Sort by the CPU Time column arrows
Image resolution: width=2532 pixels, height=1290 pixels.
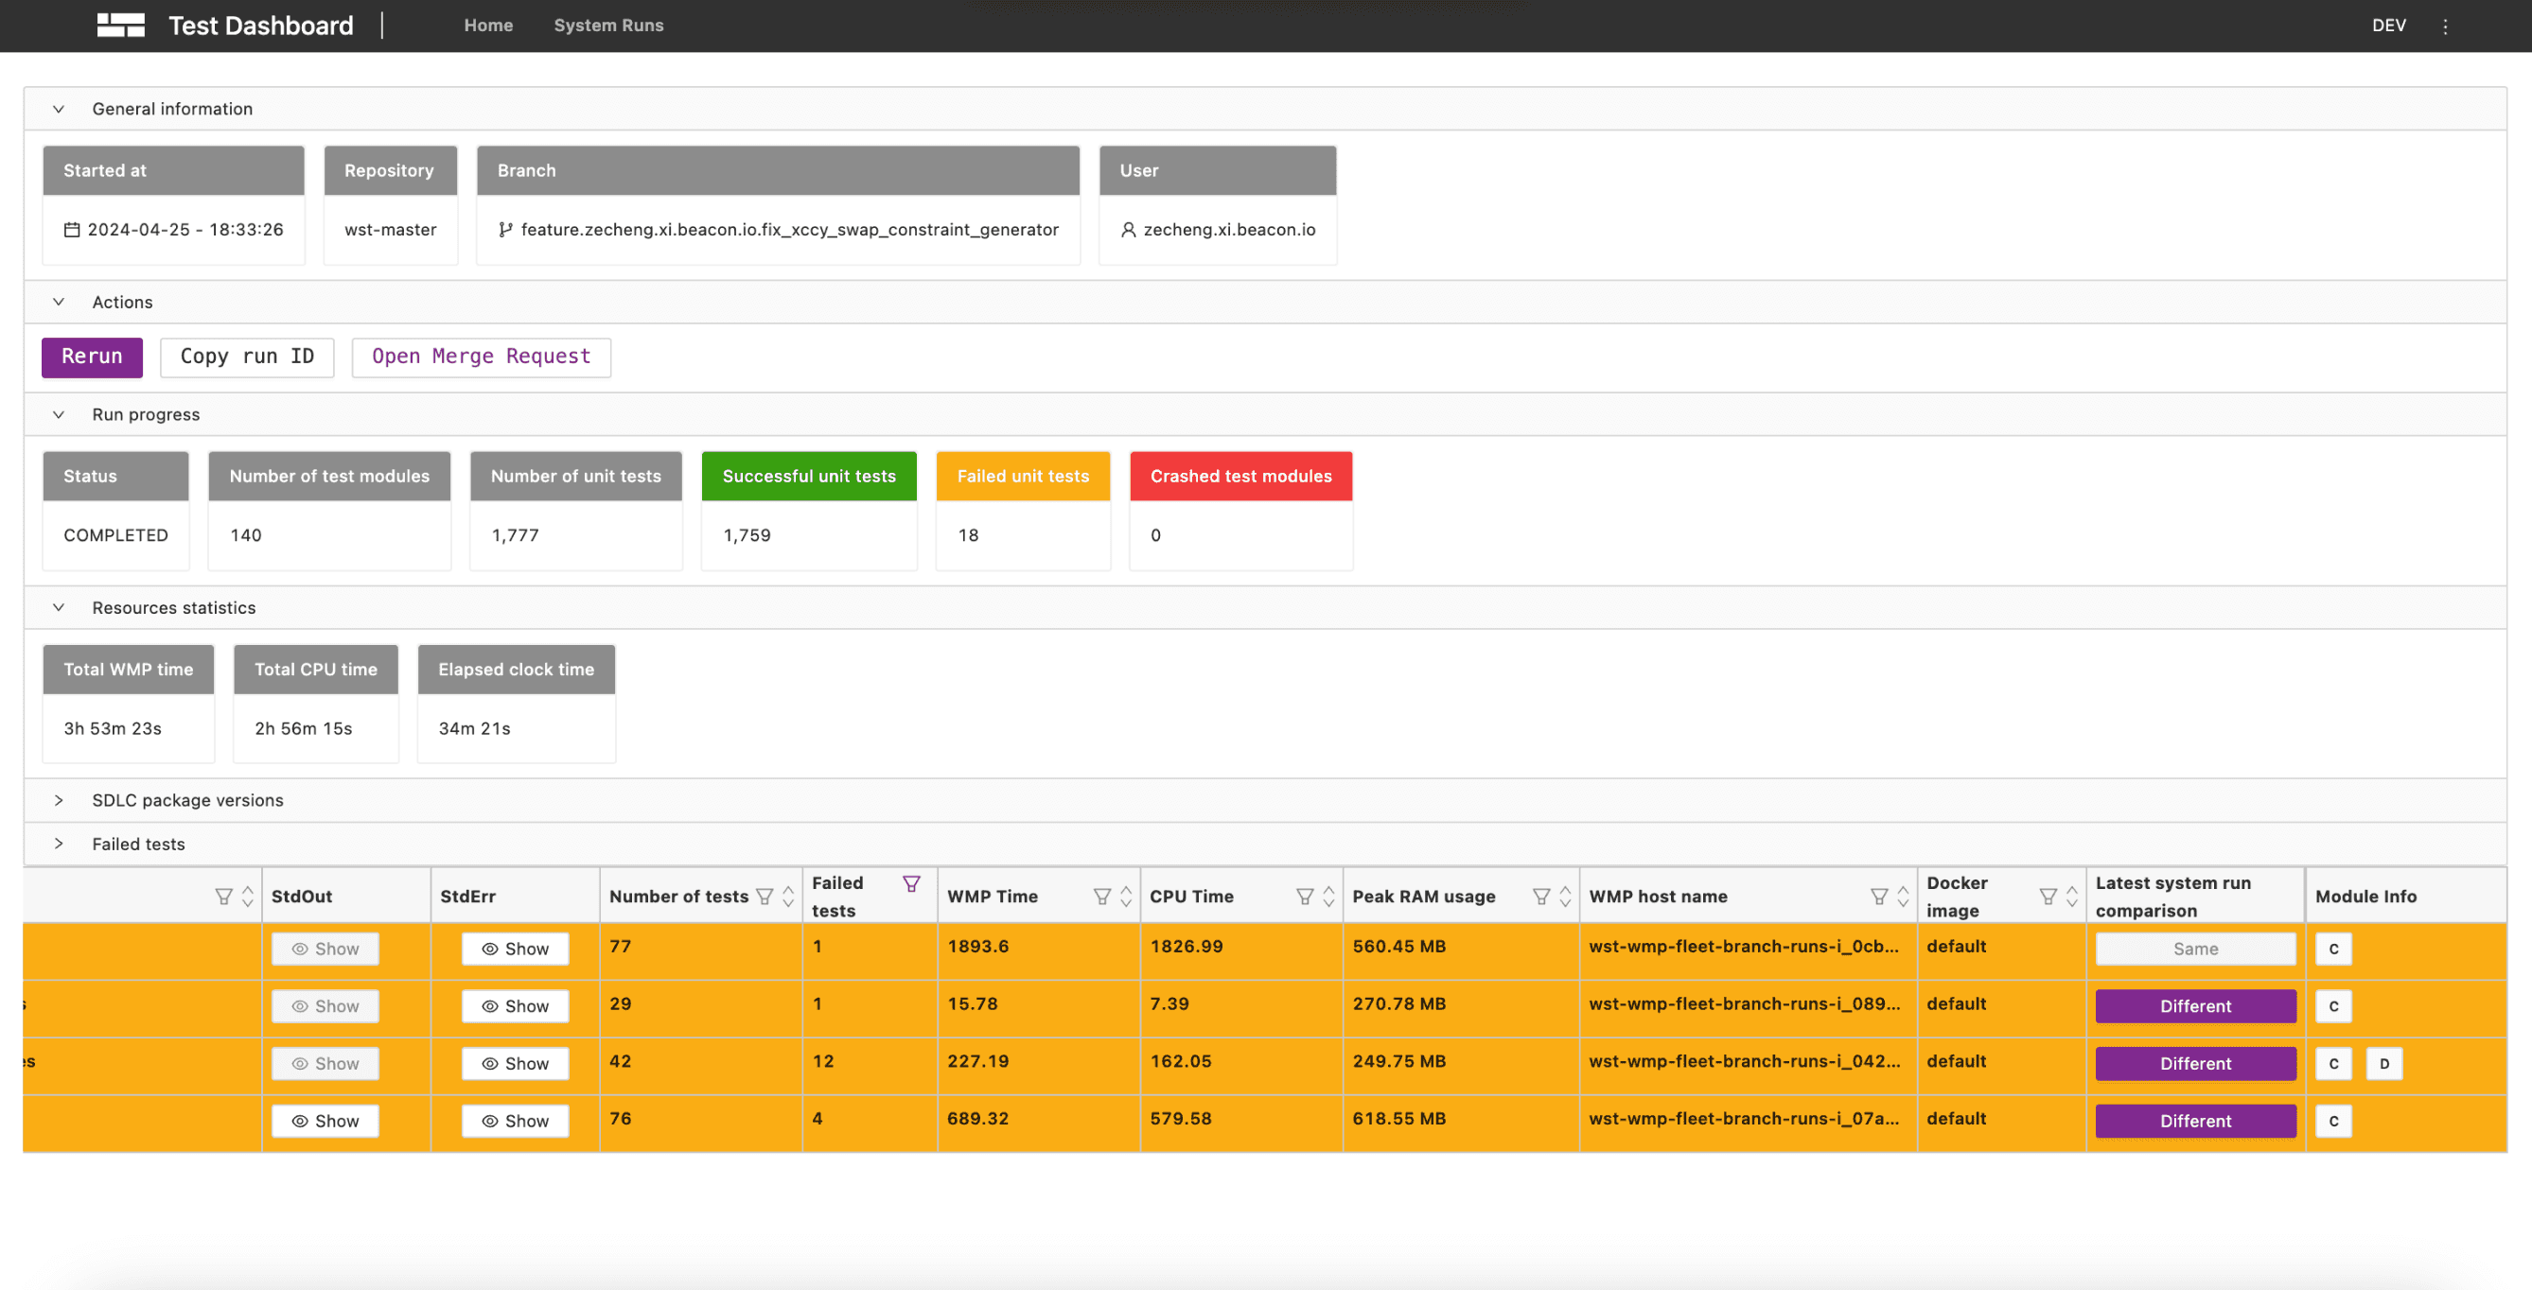pos(1328,896)
